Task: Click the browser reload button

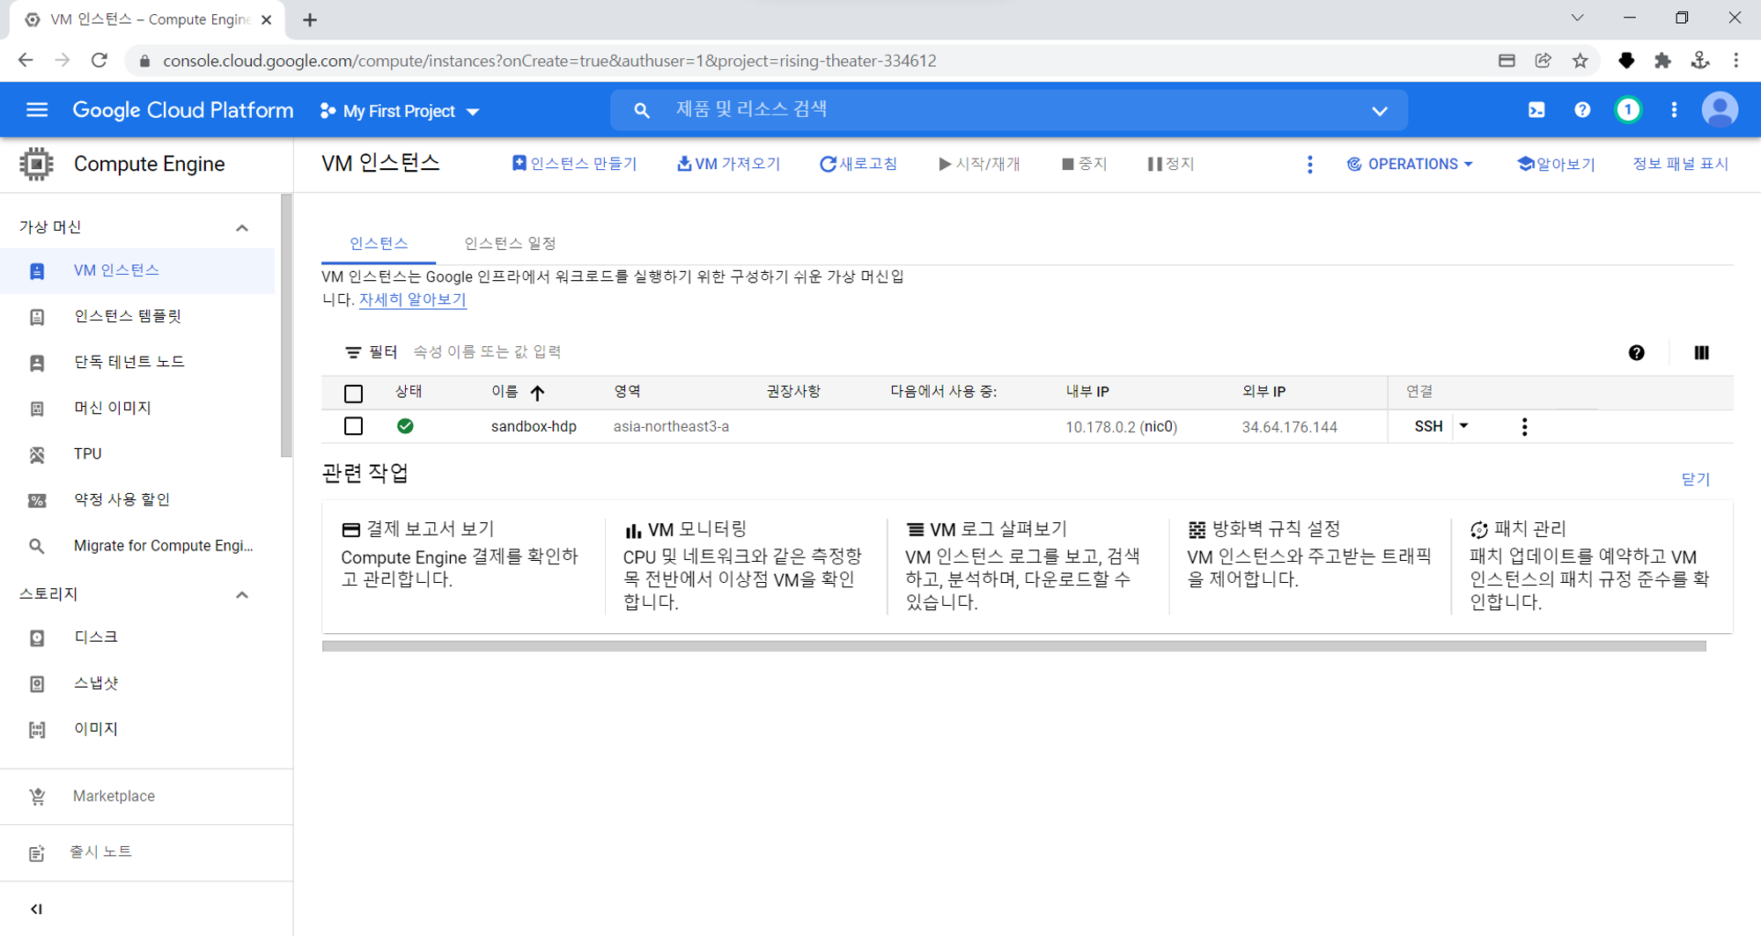Action: (99, 60)
